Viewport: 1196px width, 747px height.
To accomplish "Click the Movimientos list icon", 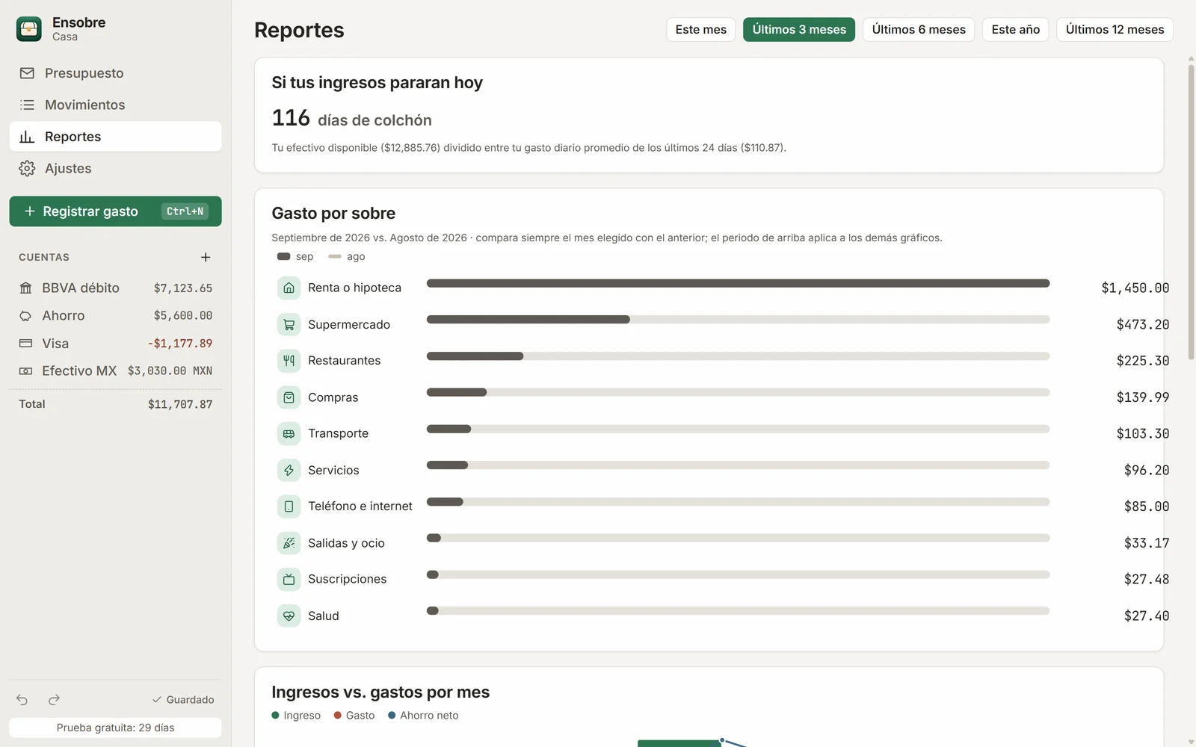I will pyautogui.click(x=27, y=105).
